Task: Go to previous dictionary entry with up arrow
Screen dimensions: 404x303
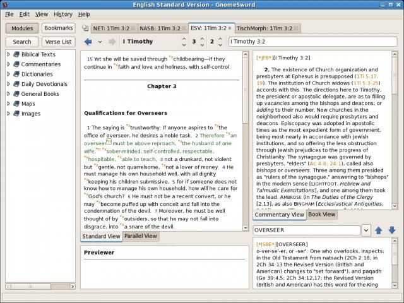Action: point(379,230)
